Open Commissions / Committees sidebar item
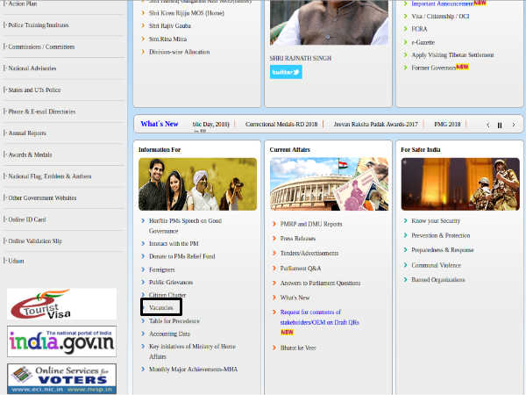Viewport: 526px width, 395px height. point(41,47)
